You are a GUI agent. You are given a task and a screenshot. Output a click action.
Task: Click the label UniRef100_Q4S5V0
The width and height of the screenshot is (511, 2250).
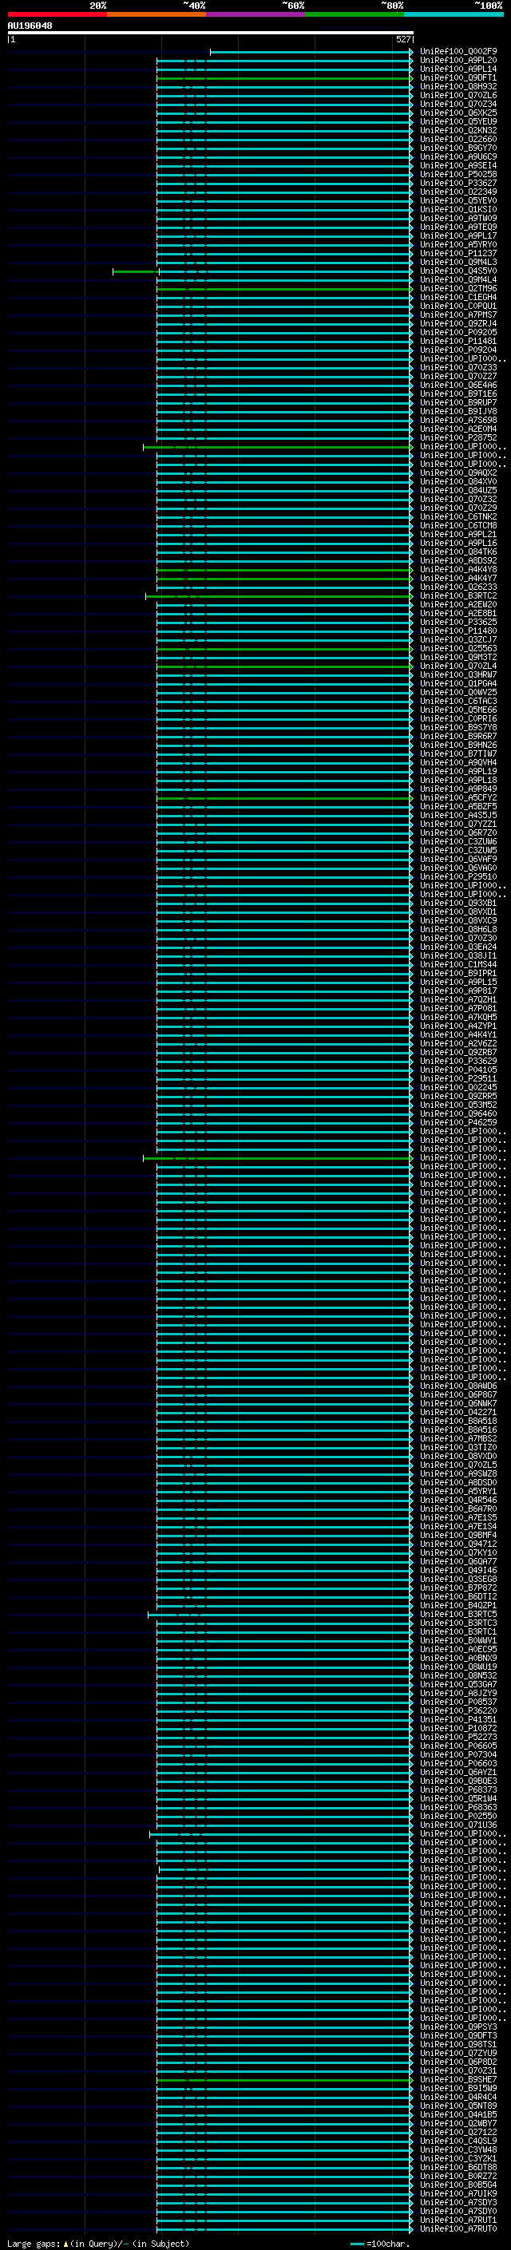pyautogui.click(x=458, y=271)
